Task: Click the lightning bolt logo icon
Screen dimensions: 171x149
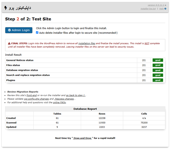Action: click(6, 8)
